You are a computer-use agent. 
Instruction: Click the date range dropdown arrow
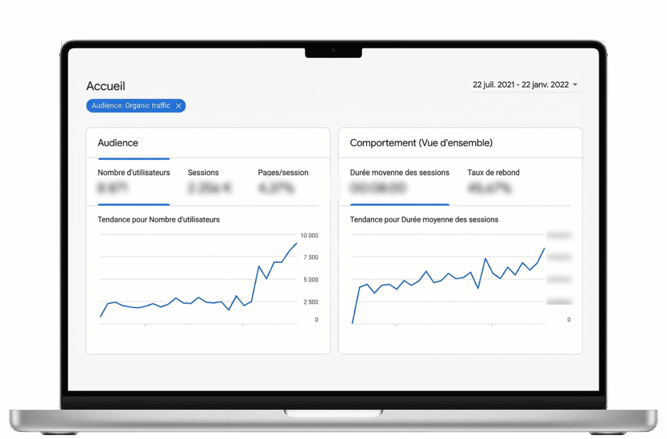(x=575, y=85)
